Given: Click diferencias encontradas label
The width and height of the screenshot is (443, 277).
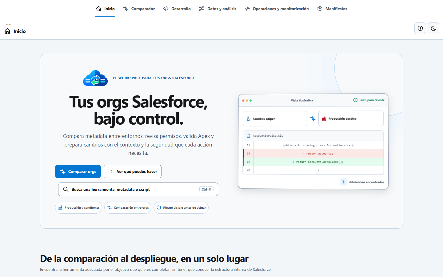Looking at the screenshot, I should pyautogui.click(x=366, y=182).
